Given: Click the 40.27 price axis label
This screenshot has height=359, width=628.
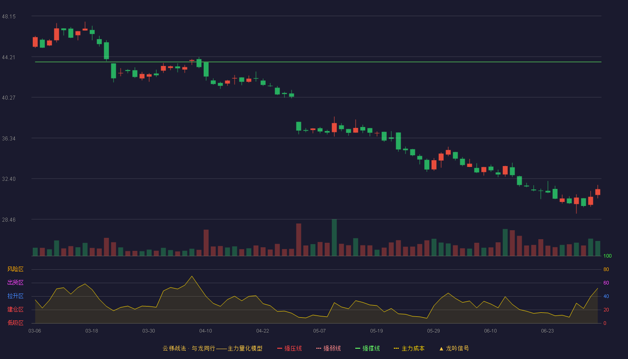Looking at the screenshot, I should pyautogui.click(x=9, y=97).
